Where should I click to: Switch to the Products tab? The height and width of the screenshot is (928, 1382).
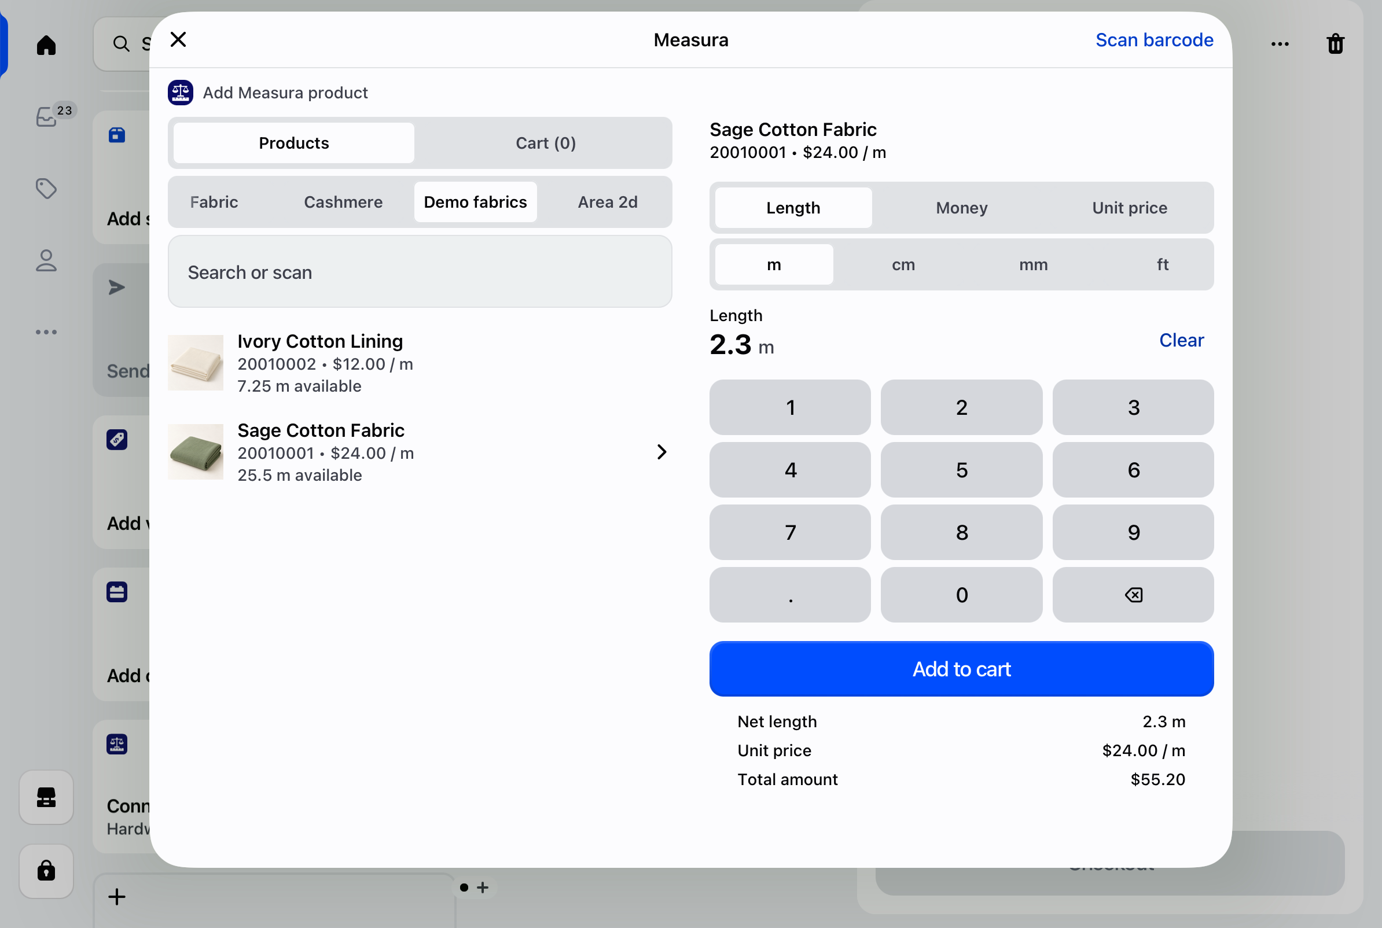click(x=293, y=143)
